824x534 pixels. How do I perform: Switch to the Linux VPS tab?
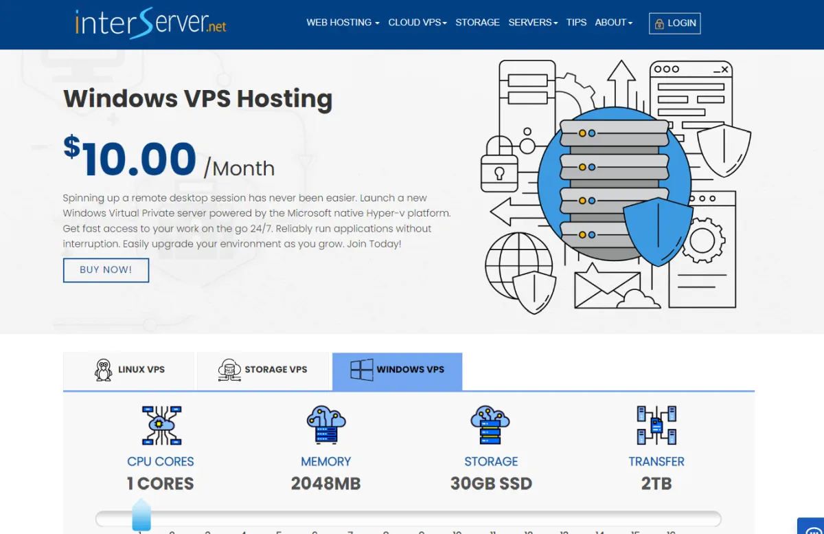point(129,370)
